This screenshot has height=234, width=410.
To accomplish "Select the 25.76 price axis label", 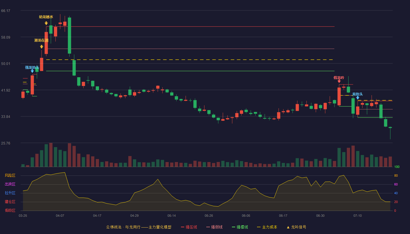I will pyautogui.click(x=6, y=143).
